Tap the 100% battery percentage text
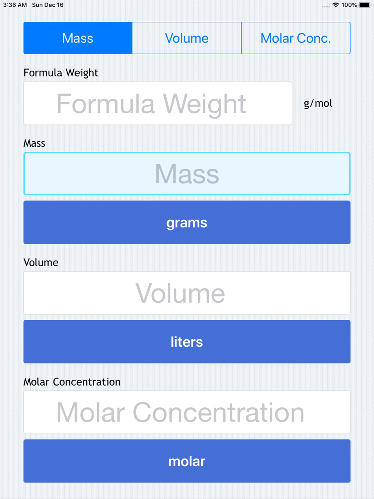The width and height of the screenshot is (374, 499). [x=349, y=5]
